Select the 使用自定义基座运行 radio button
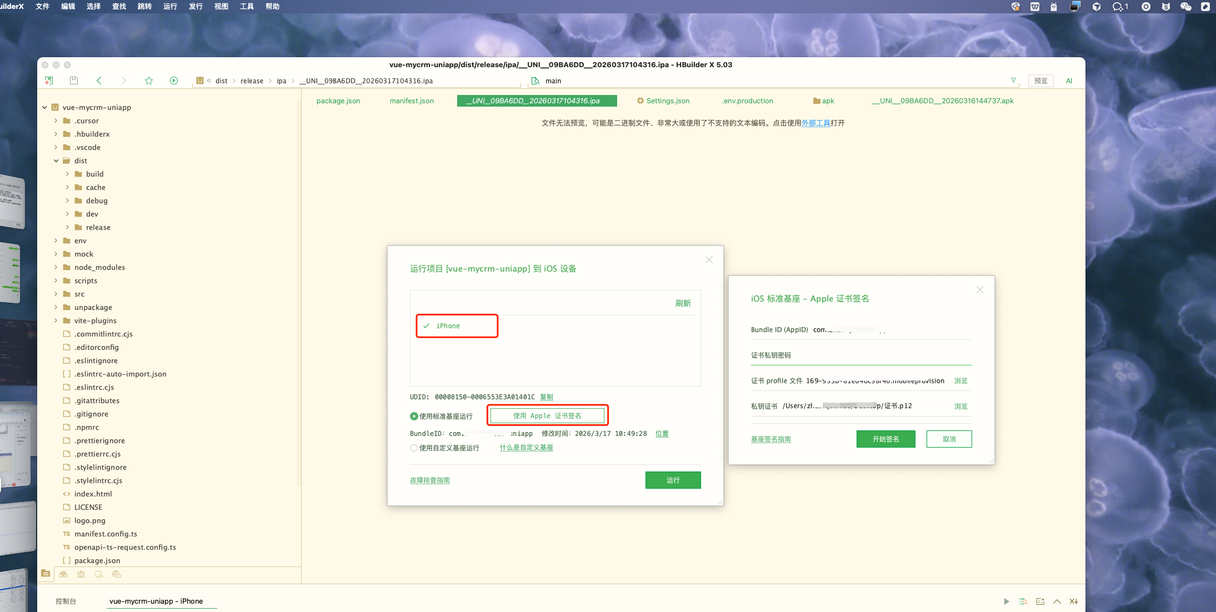The height and width of the screenshot is (612, 1216). (x=414, y=448)
